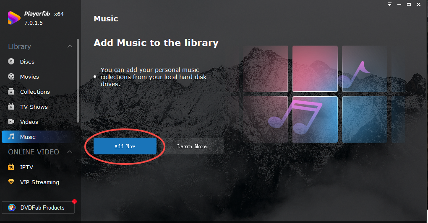This screenshot has height=223, width=428.
Task: Open Collections via its box icon
Action: pyautogui.click(x=11, y=92)
